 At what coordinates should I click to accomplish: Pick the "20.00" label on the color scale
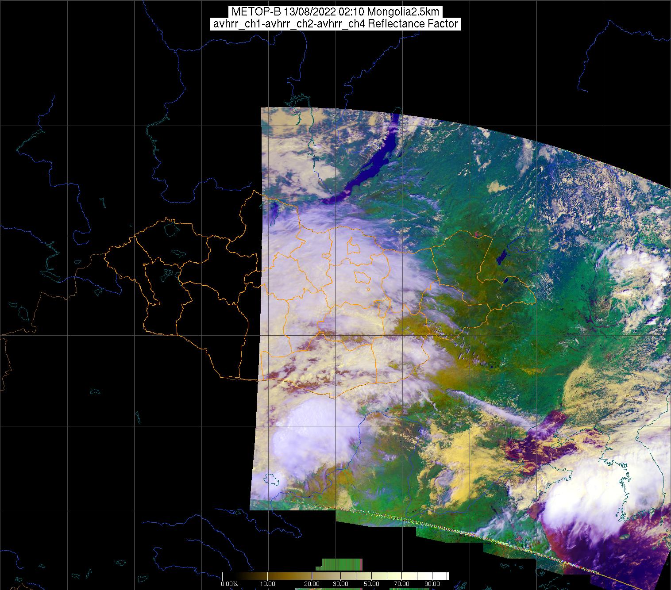click(x=312, y=584)
